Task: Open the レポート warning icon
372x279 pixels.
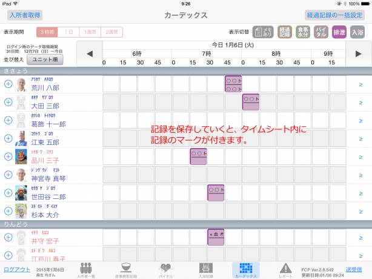Action: point(285,270)
